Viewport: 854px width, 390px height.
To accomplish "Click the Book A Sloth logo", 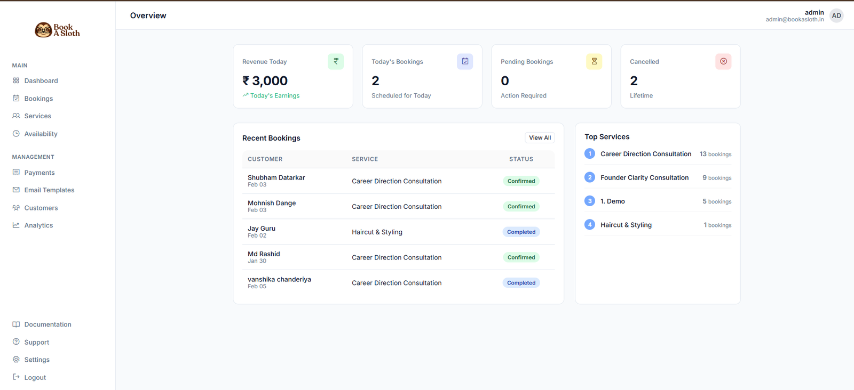I will pos(57,30).
